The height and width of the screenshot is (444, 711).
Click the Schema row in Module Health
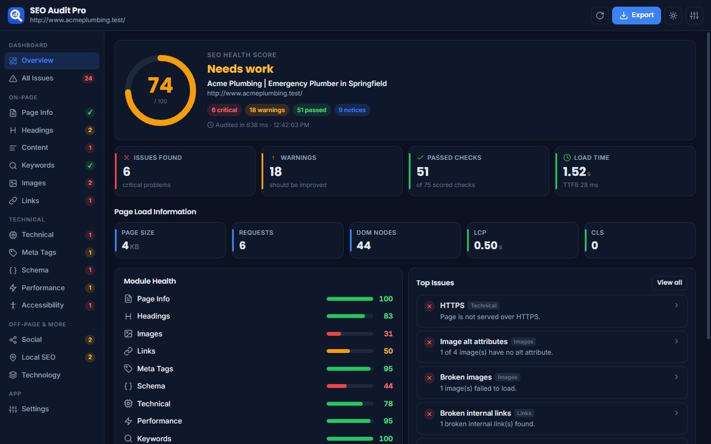point(258,386)
